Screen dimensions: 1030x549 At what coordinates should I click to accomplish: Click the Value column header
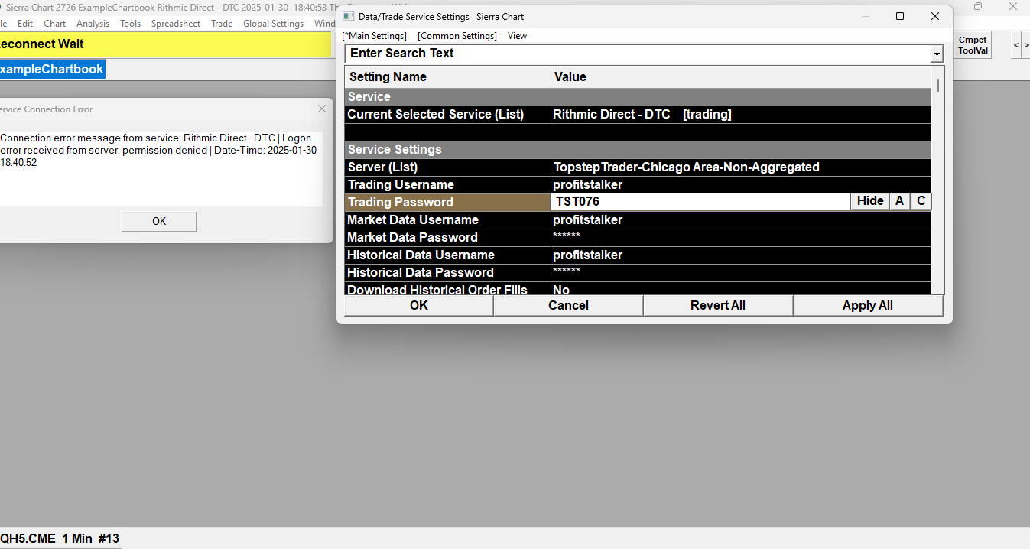tap(741, 76)
